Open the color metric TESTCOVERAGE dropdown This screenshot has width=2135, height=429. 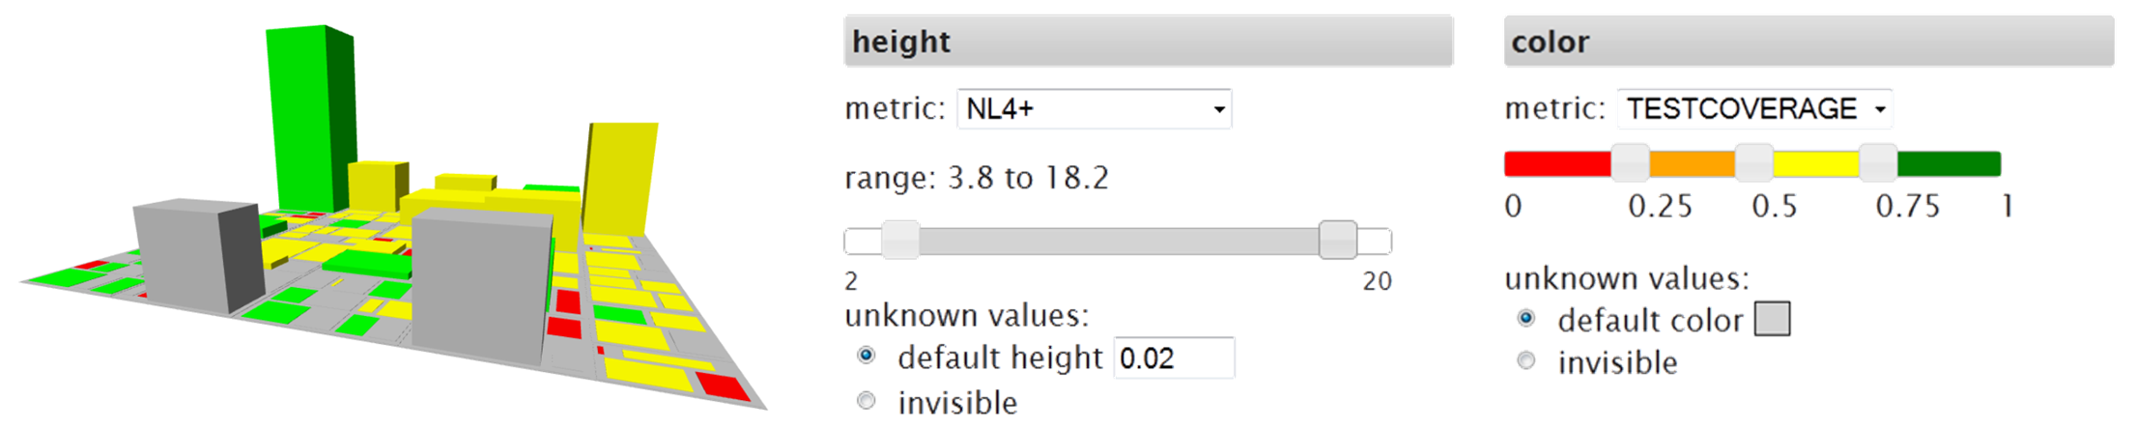1754,109
